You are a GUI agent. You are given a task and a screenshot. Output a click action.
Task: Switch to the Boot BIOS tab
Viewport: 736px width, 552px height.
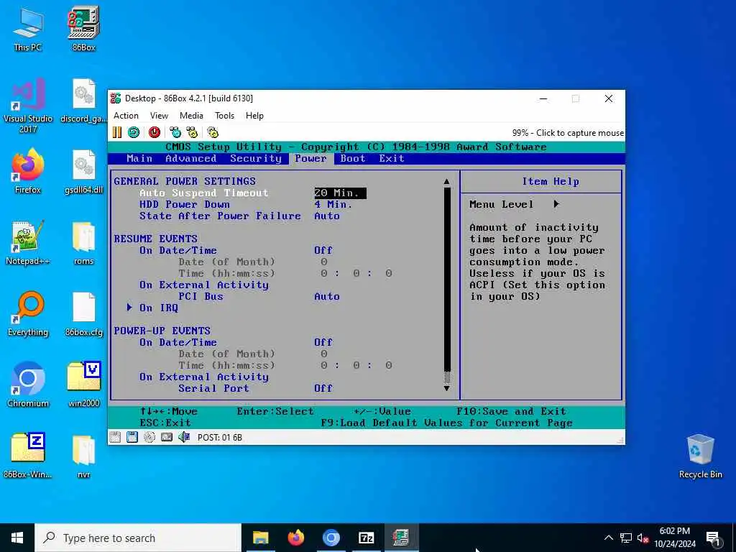353,159
